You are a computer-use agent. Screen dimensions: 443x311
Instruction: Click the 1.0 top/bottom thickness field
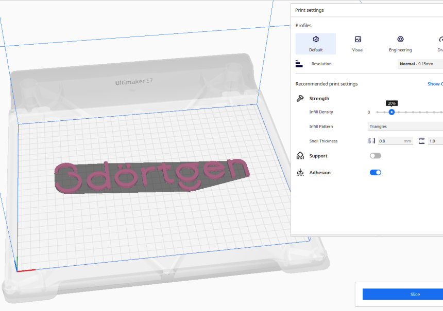(434, 141)
